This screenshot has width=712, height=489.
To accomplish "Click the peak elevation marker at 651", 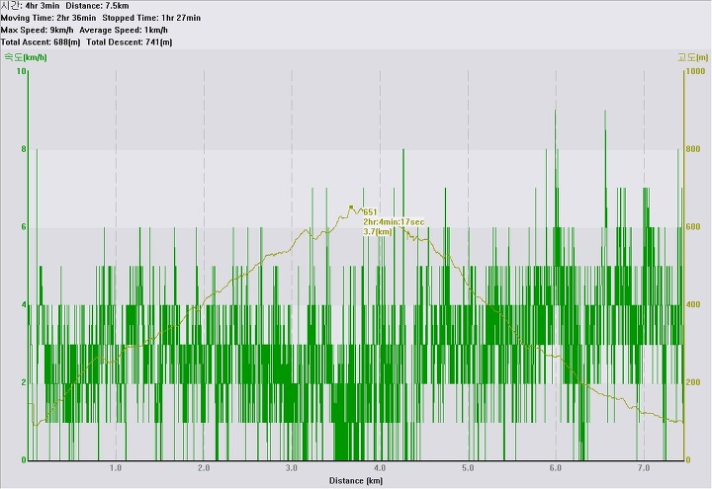I will click(351, 207).
